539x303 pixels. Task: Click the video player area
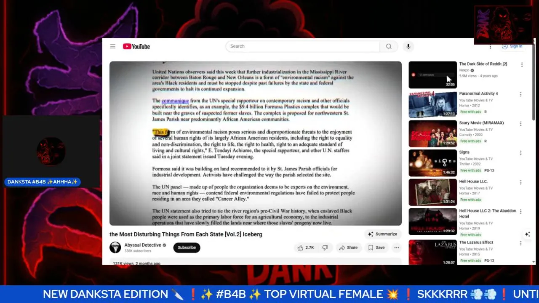click(x=256, y=144)
